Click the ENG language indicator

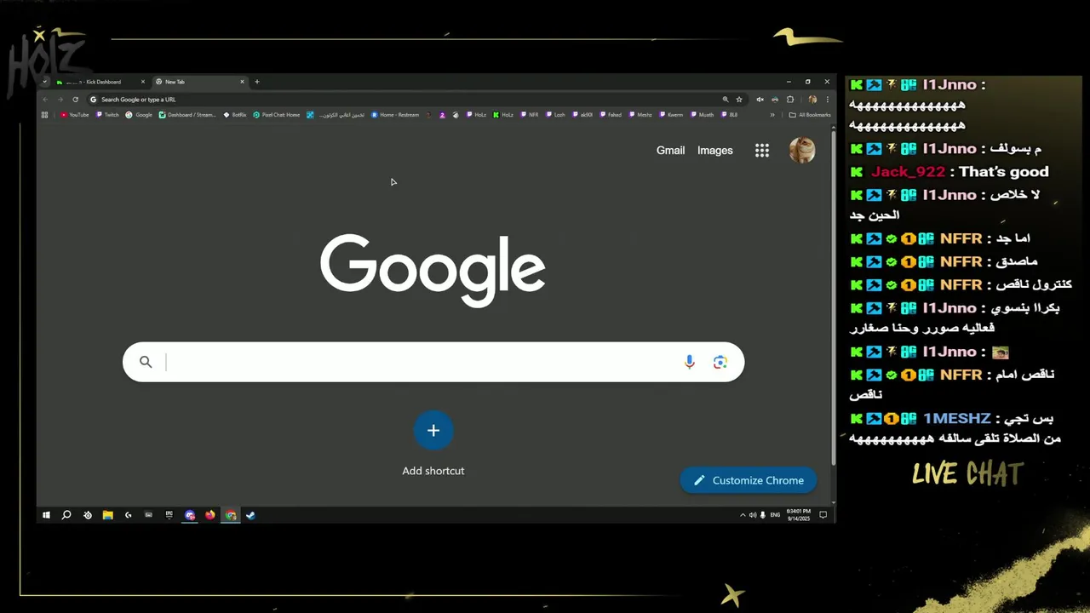[x=775, y=515]
